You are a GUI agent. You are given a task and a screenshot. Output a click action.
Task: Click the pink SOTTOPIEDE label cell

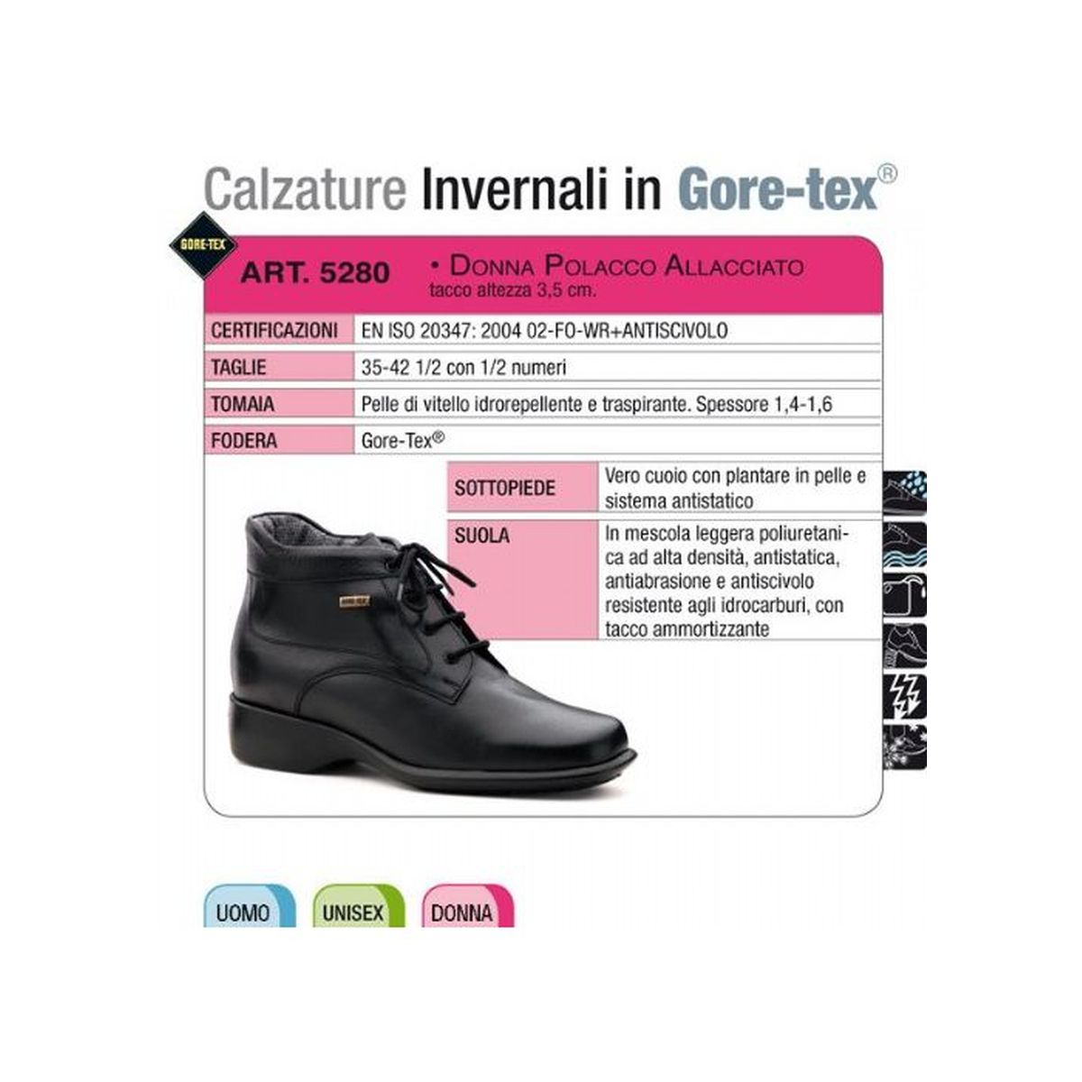[x=523, y=488]
